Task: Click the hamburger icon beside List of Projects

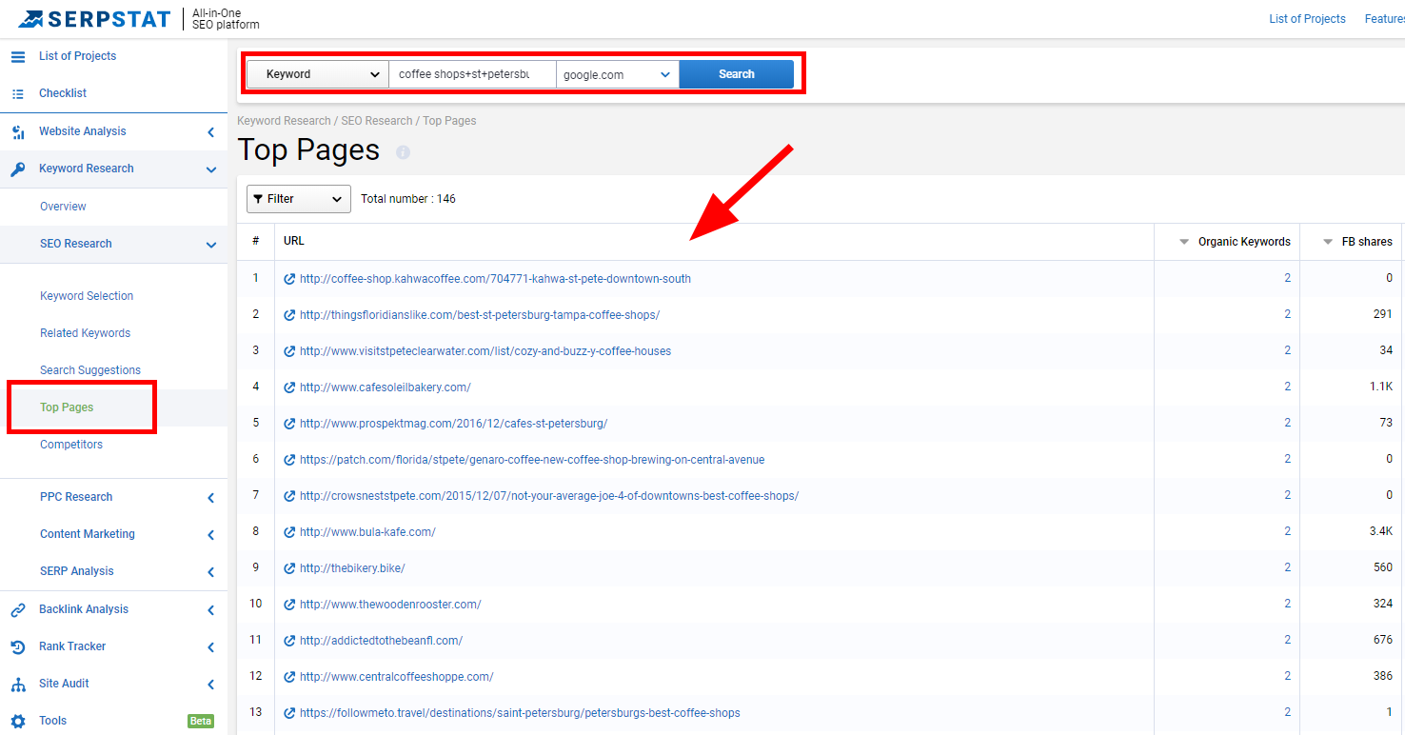Action: (x=17, y=56)
